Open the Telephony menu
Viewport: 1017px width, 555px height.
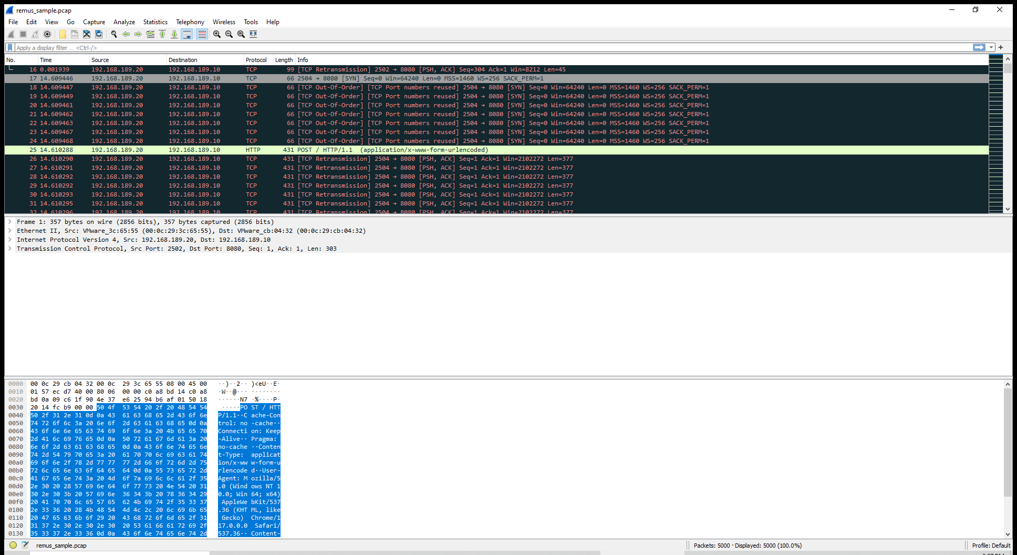(190, 22)
